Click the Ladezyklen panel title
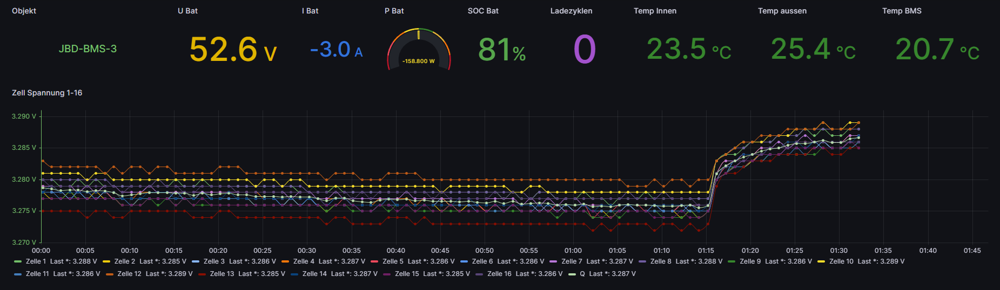The image size is (1000, 290). [571, 11]
